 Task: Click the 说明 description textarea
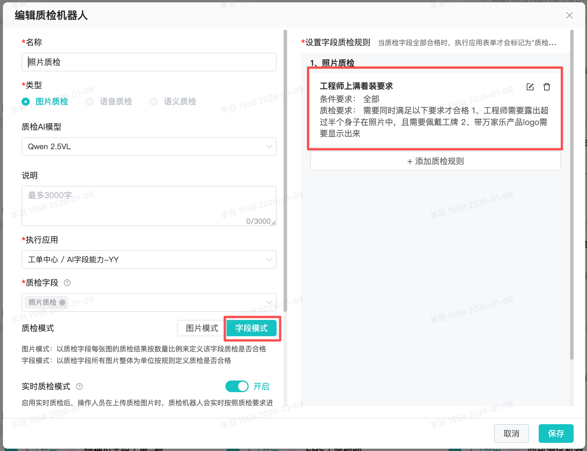149,206
